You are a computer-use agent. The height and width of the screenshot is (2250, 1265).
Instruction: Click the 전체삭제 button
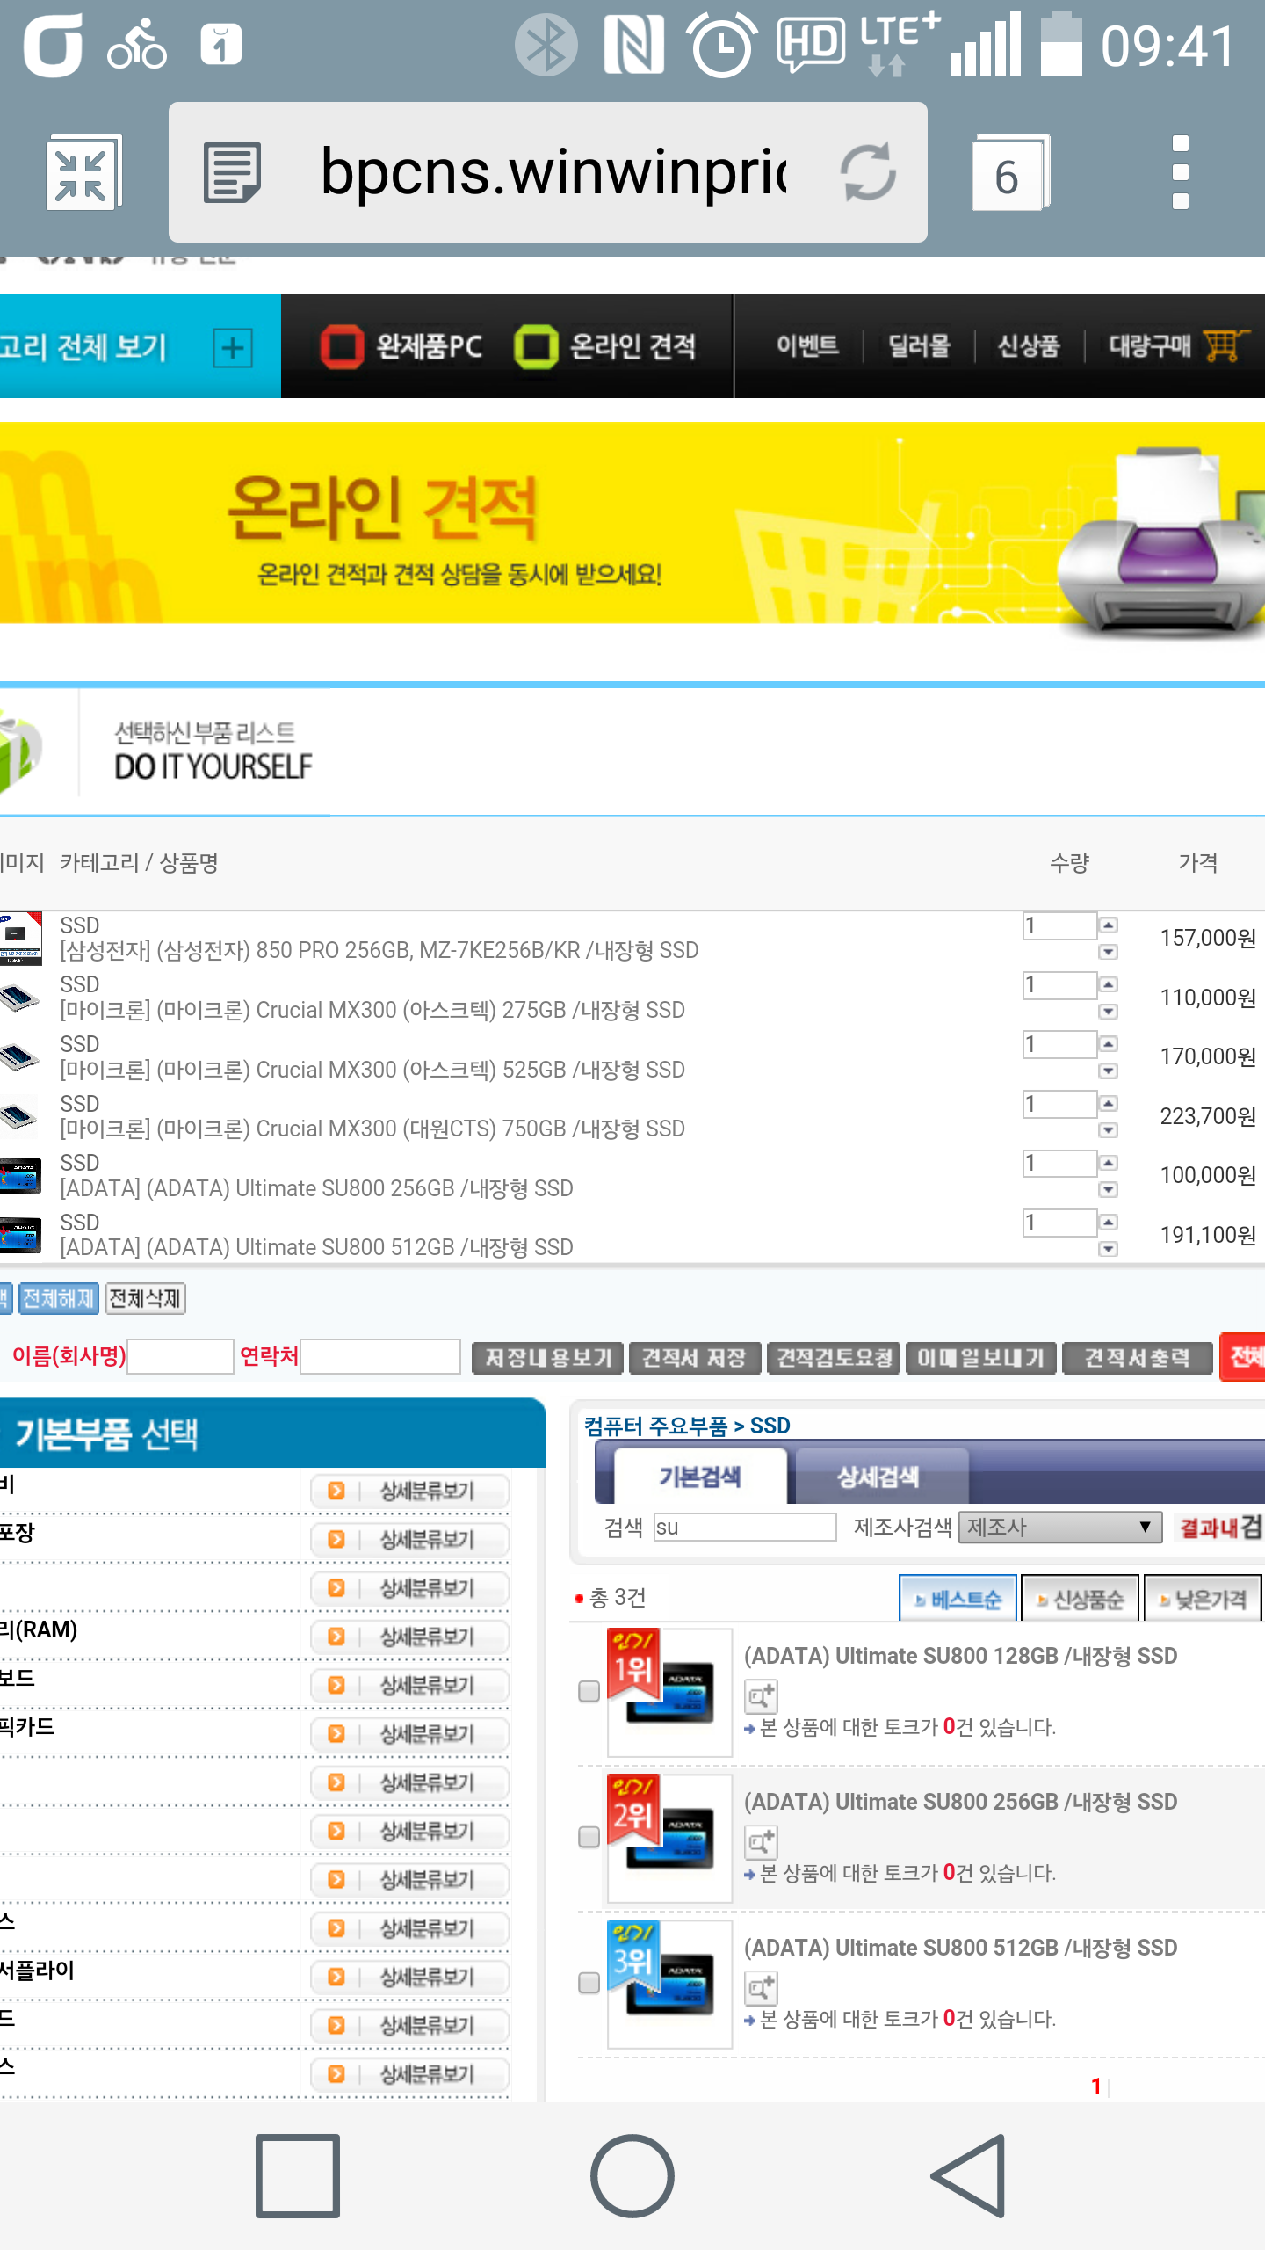(x=146, y=1298)
